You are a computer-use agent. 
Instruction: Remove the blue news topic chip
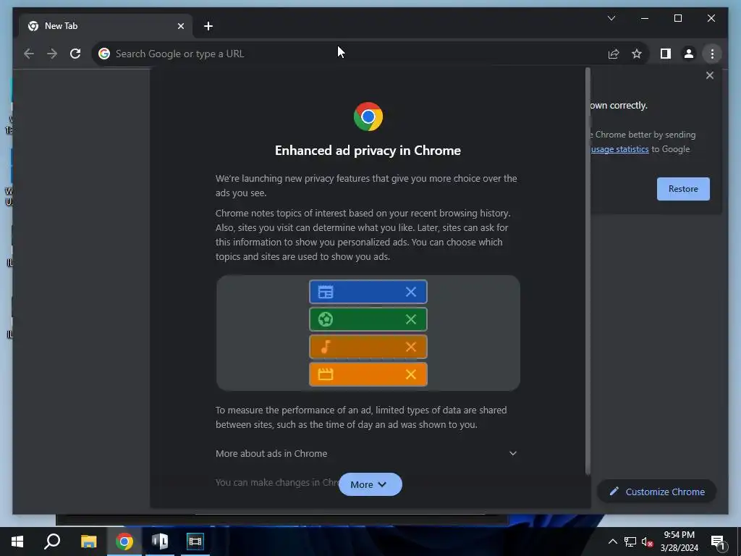pos(411,292)
